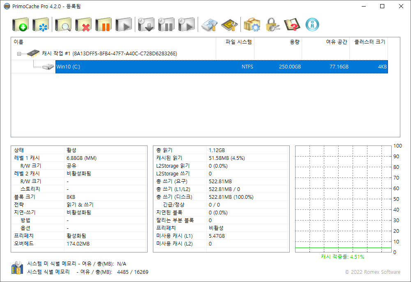Click the 여유 공간 column header

point(326,42)
